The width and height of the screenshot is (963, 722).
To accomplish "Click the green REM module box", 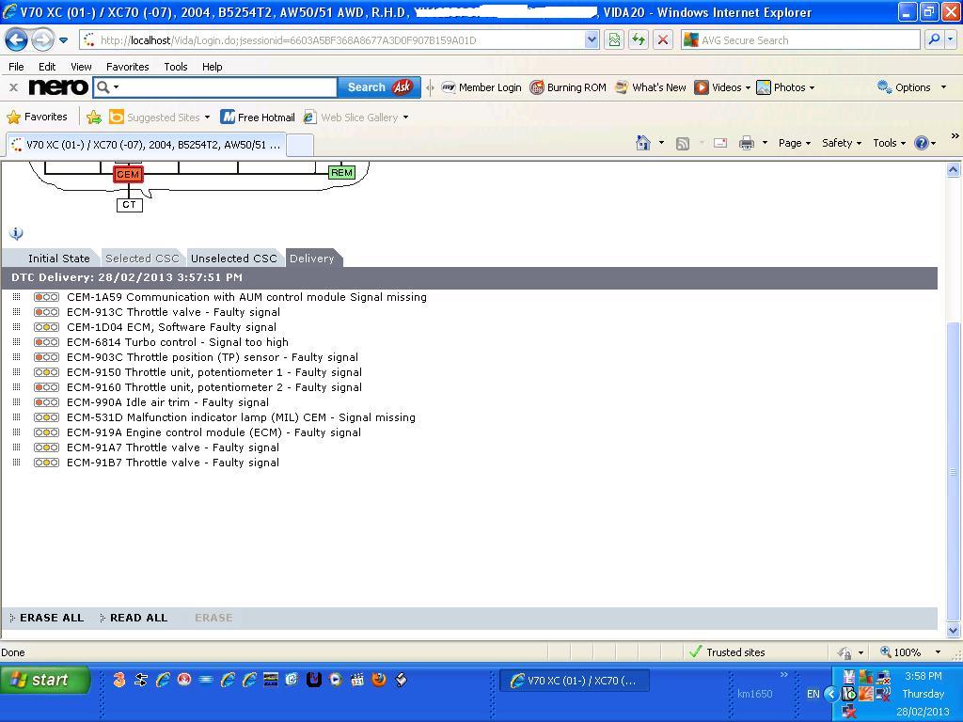I will (341, 172).
